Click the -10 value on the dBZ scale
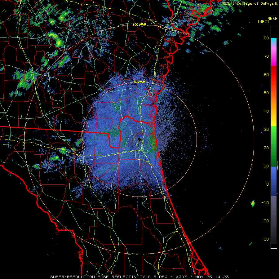Viewport: 279px width, 279px height. (265, 203)
